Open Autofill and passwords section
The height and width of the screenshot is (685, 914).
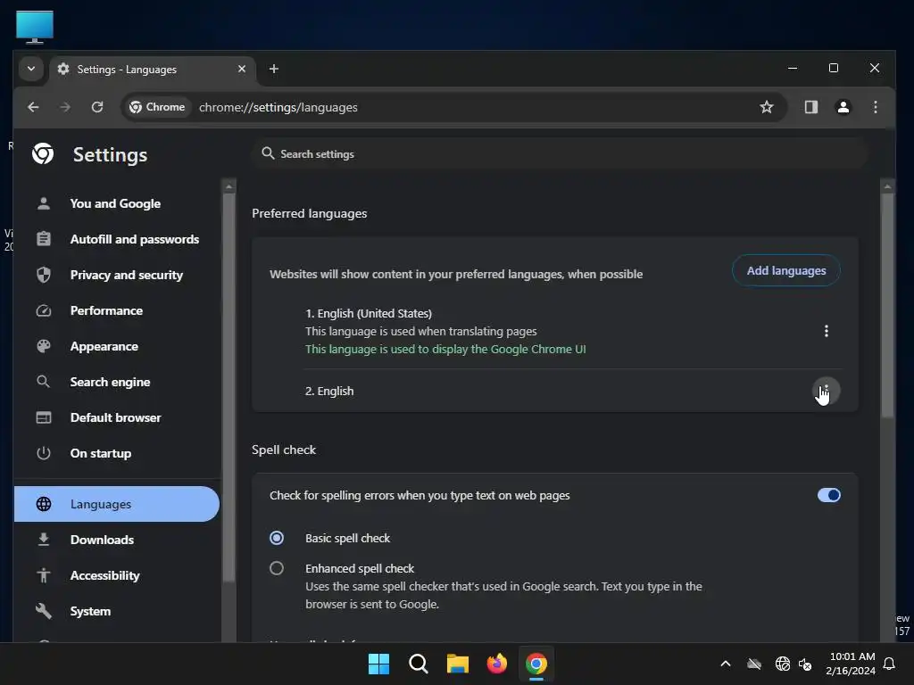point(117,239)
